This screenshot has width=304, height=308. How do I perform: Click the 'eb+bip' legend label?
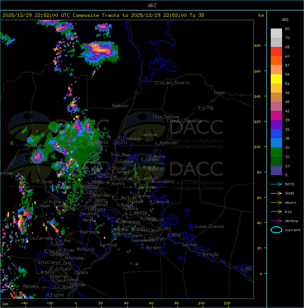tap(292, 221)
